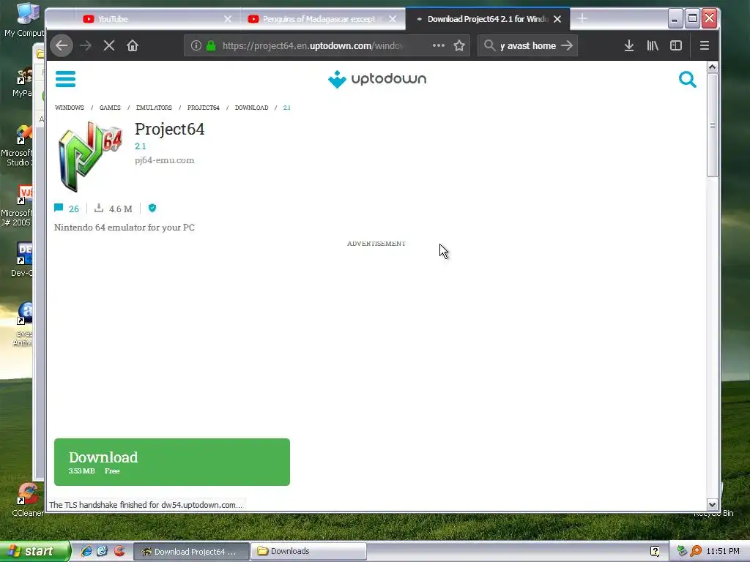
Task: Click the 26 comments count
Action: click(74, 209)
